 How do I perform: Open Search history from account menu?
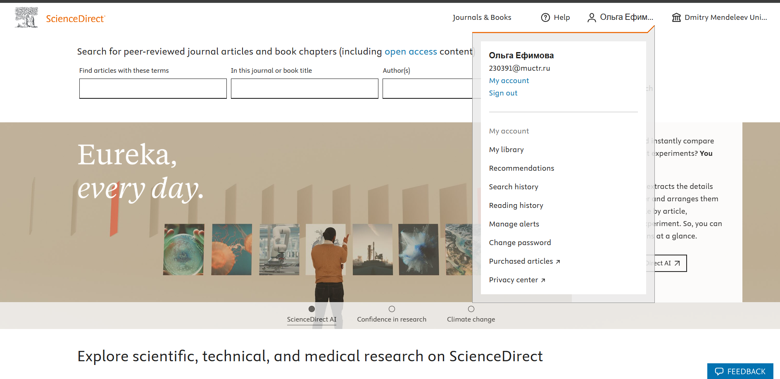[x=514, y=187]
